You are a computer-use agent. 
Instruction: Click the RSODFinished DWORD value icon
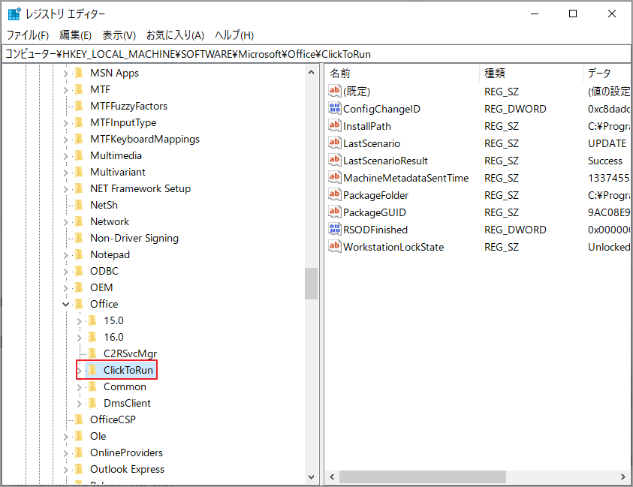[335, 229]
